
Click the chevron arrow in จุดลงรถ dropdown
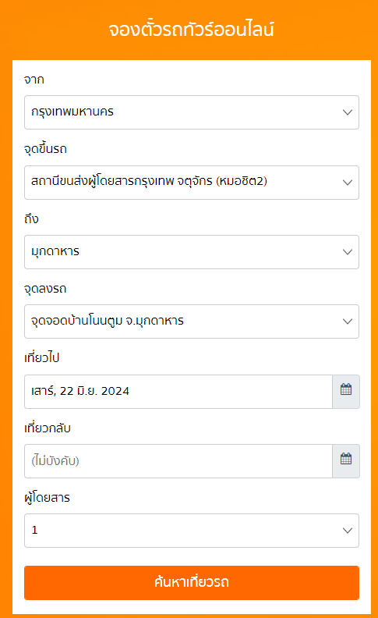click(348, 321)
